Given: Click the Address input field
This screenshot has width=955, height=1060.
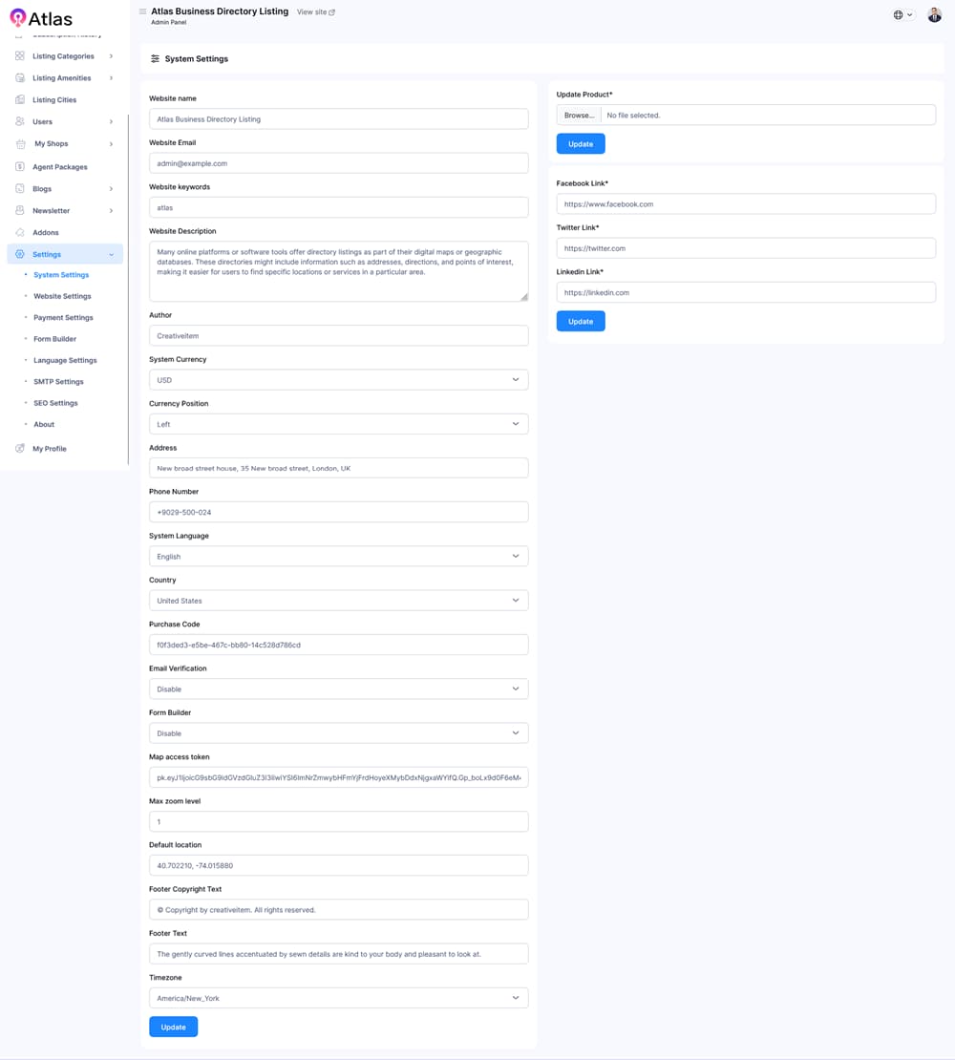Looking at the screenshot, I should pos(339,468).
